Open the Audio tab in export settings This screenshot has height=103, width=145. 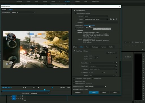(88, 47)
